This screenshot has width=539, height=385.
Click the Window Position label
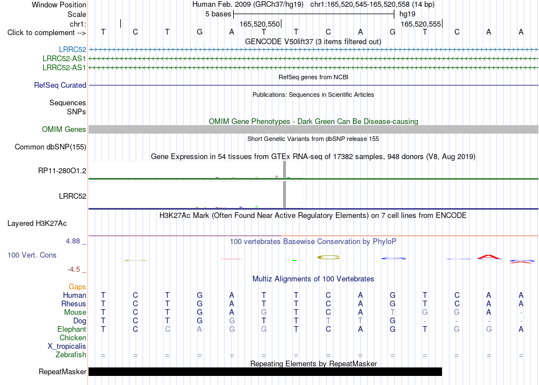pos(59,5)
